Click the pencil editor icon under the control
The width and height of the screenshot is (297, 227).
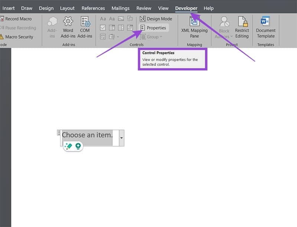coord(68,146)
